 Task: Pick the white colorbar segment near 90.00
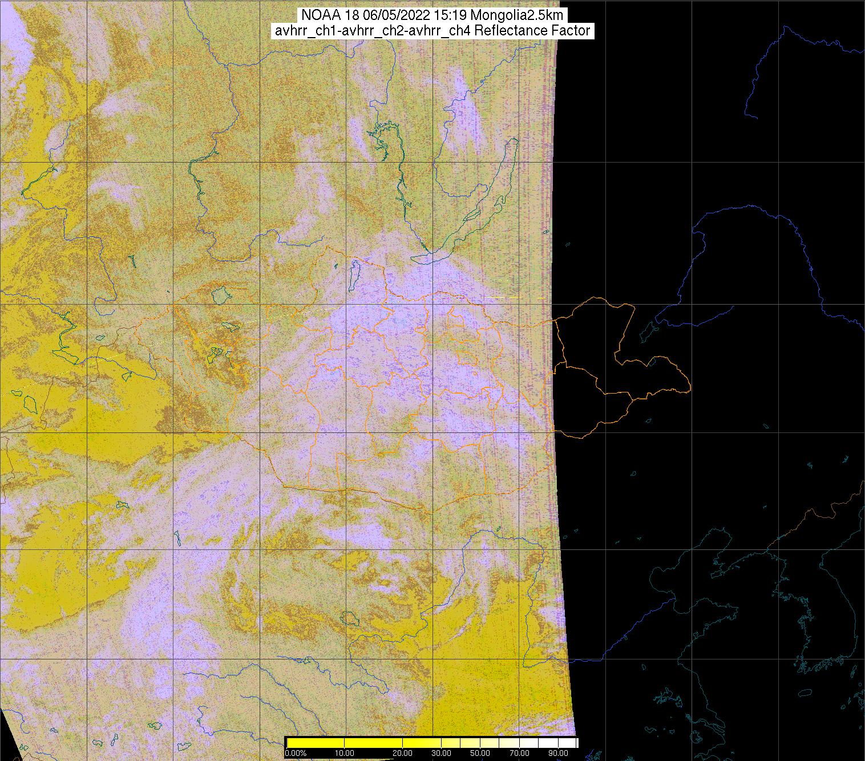point(556,743)
